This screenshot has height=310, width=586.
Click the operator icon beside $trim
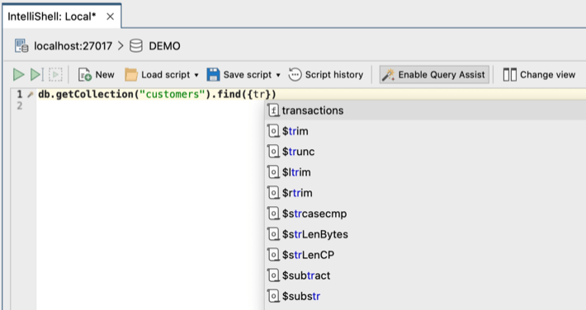[273, 131]
